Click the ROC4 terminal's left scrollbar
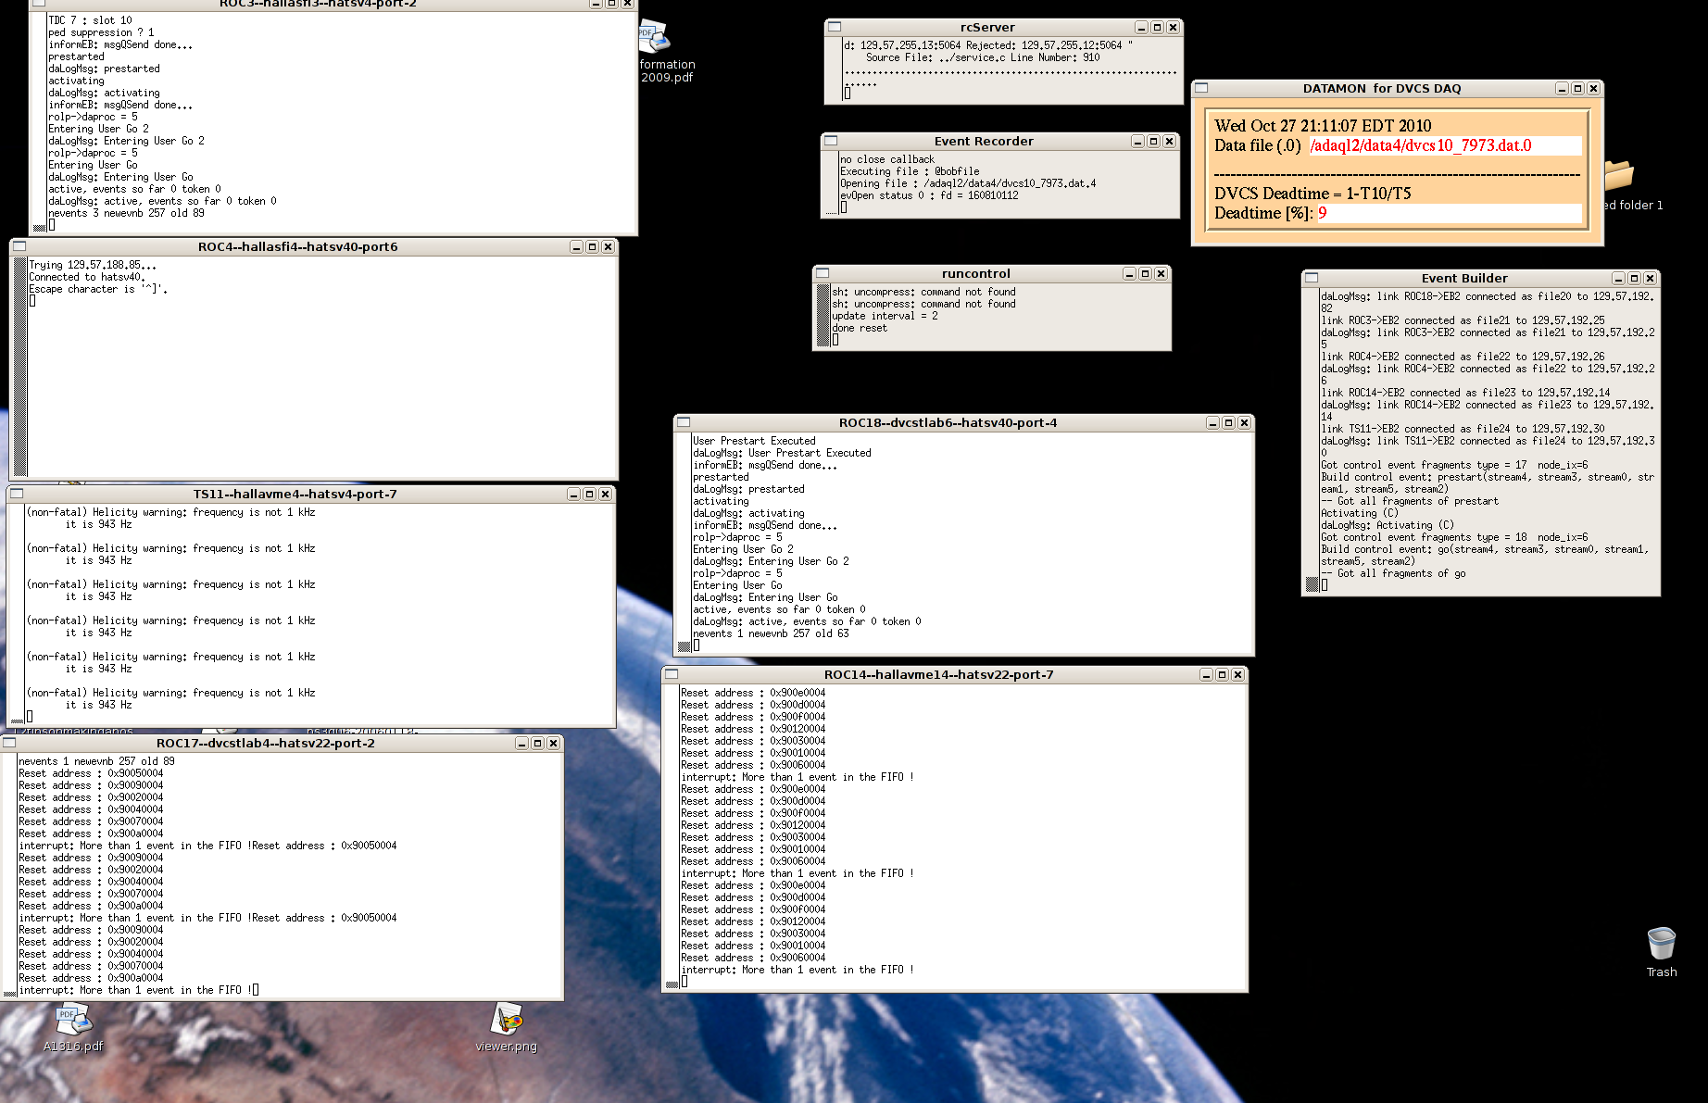The height and width of the screenshot is (1103, 1708). coord(19,368)
